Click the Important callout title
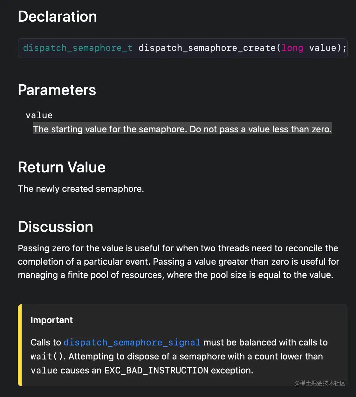Viewport: 356px width, 397px height. [52, 320]
